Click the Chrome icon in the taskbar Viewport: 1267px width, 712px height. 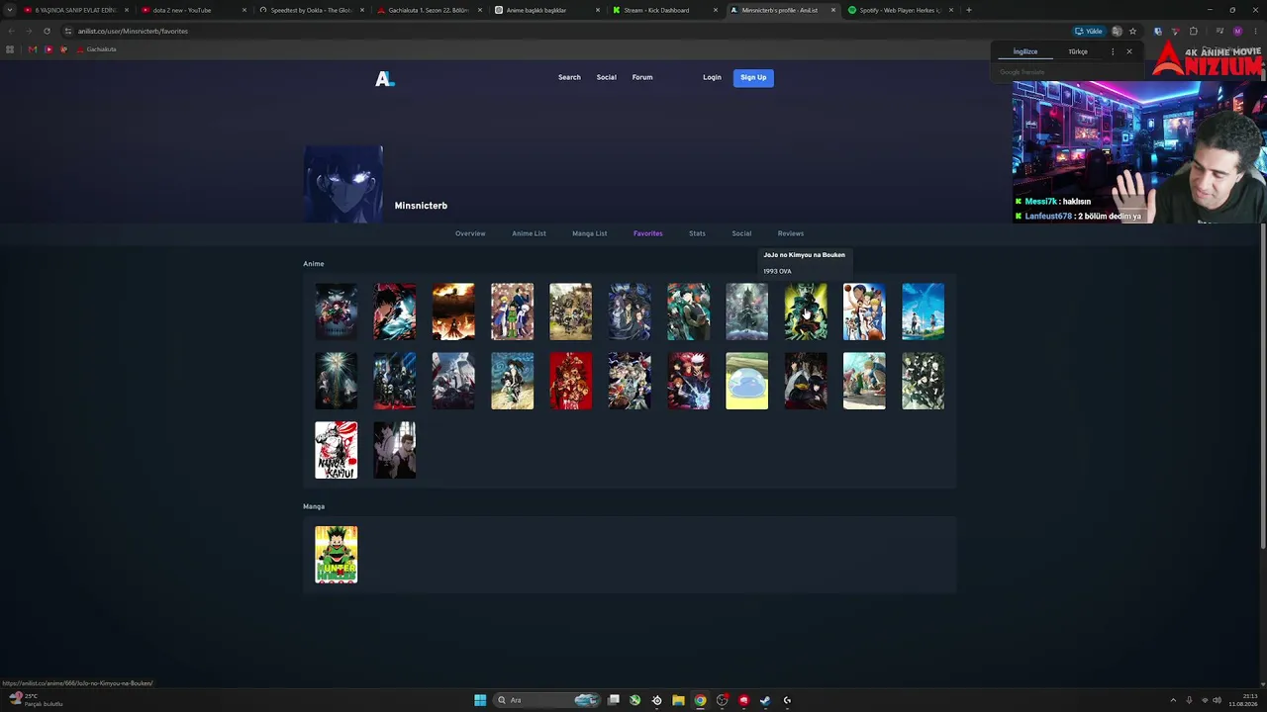click(x=700, y=700)
